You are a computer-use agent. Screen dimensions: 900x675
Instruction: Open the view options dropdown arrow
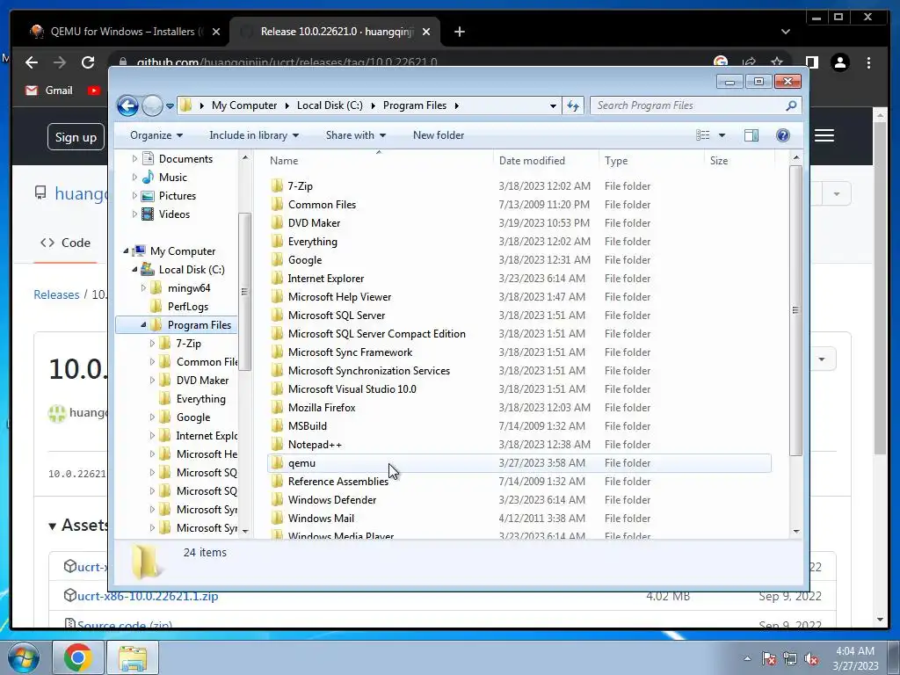coord(722,135)
